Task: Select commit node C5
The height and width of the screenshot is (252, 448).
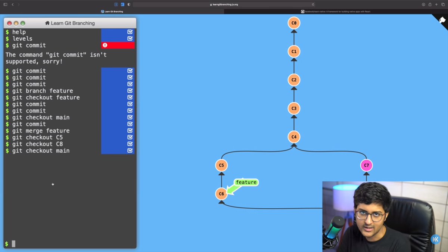Action: [x=221, y=165]
